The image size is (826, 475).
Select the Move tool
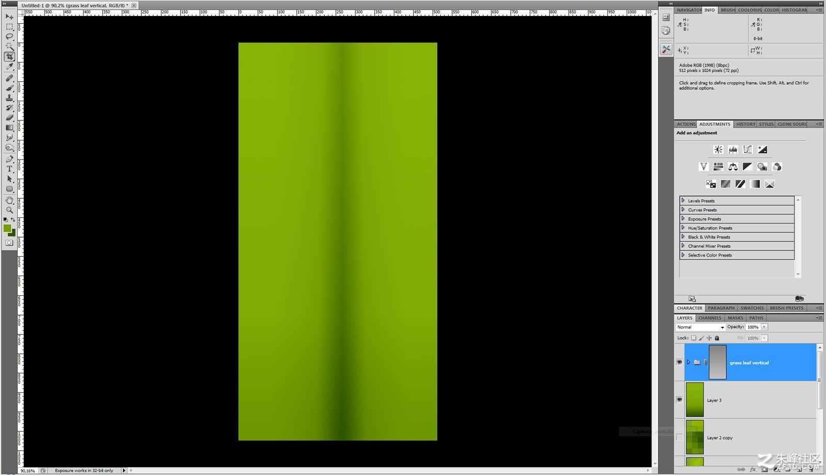(x=9, y=17)
